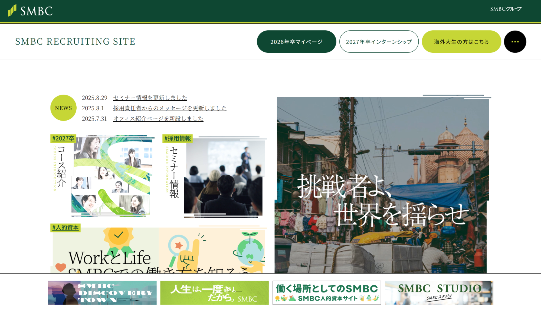Click the SMBC STUDIO banner
Screen dimensions: 541x310
(439, 293)
